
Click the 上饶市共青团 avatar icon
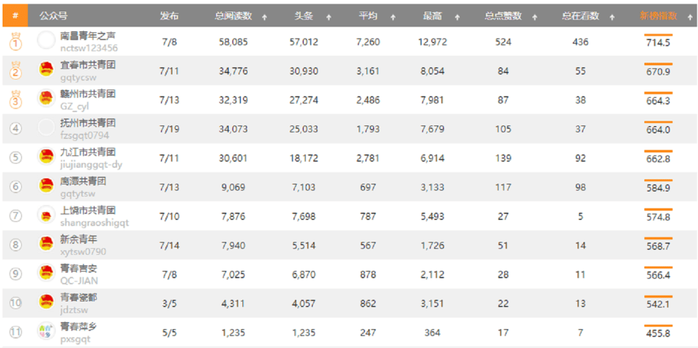point(46,215)
